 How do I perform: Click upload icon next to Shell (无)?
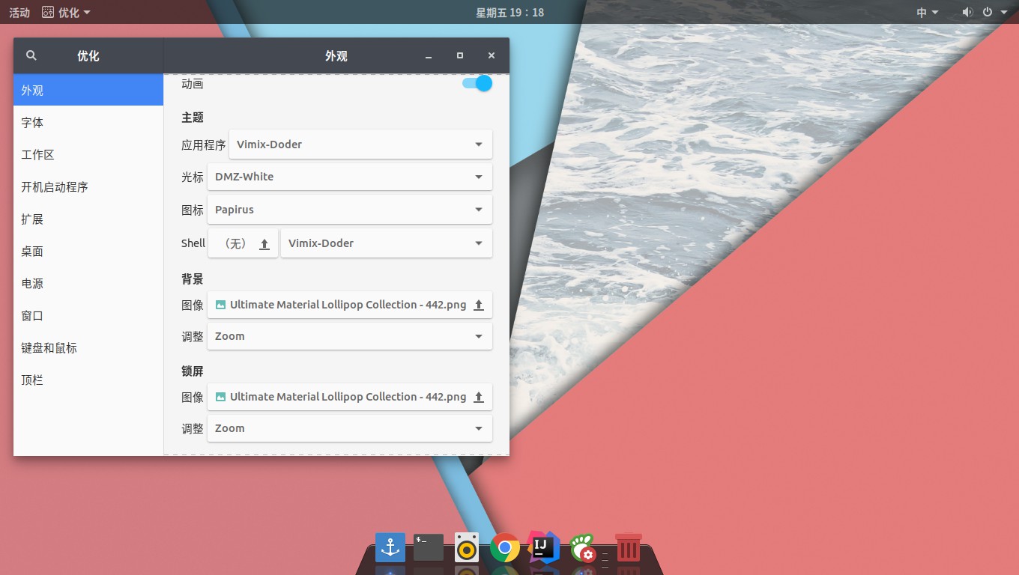click(x=264, y=244)
